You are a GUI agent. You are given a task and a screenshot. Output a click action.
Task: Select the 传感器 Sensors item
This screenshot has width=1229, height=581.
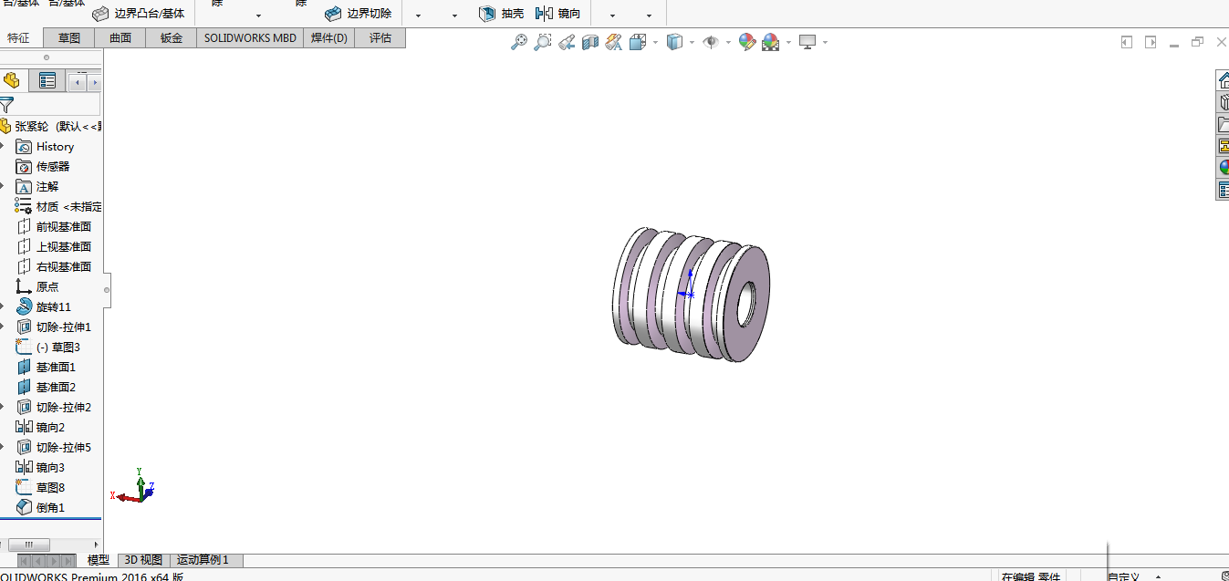pyautogui.click(x=43, y=167)
